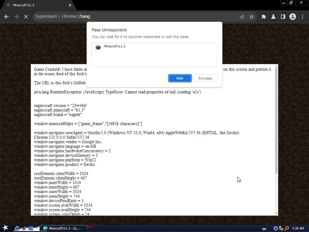Screen dimensions: 309x232
Task: Open the on-screen keyboard tray icon
Action: [264, 229]
